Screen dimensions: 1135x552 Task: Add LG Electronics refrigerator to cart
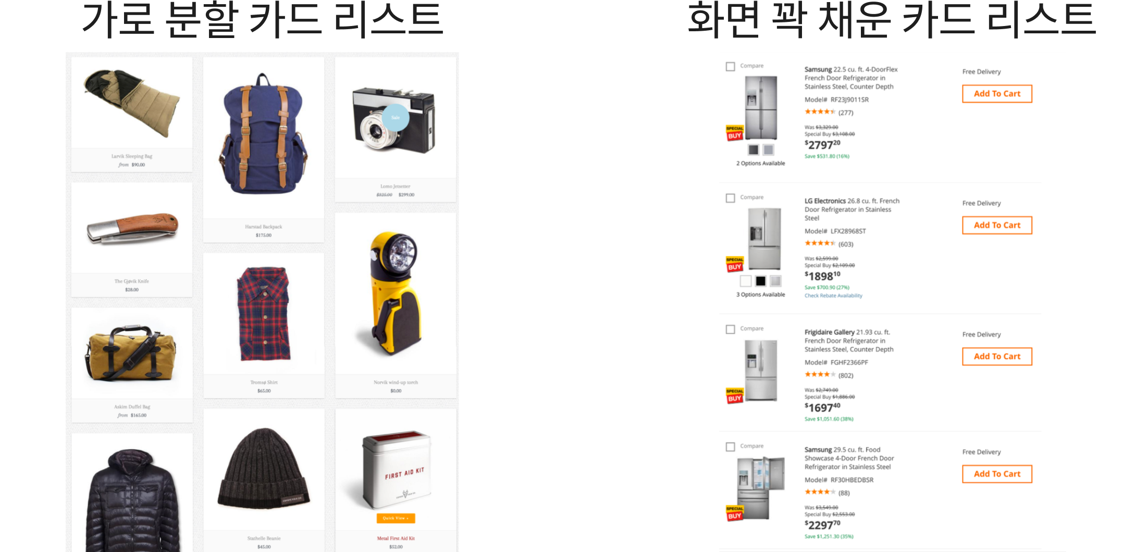coord(997,225)
